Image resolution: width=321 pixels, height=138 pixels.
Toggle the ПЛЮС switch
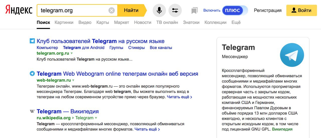[235, 10]
